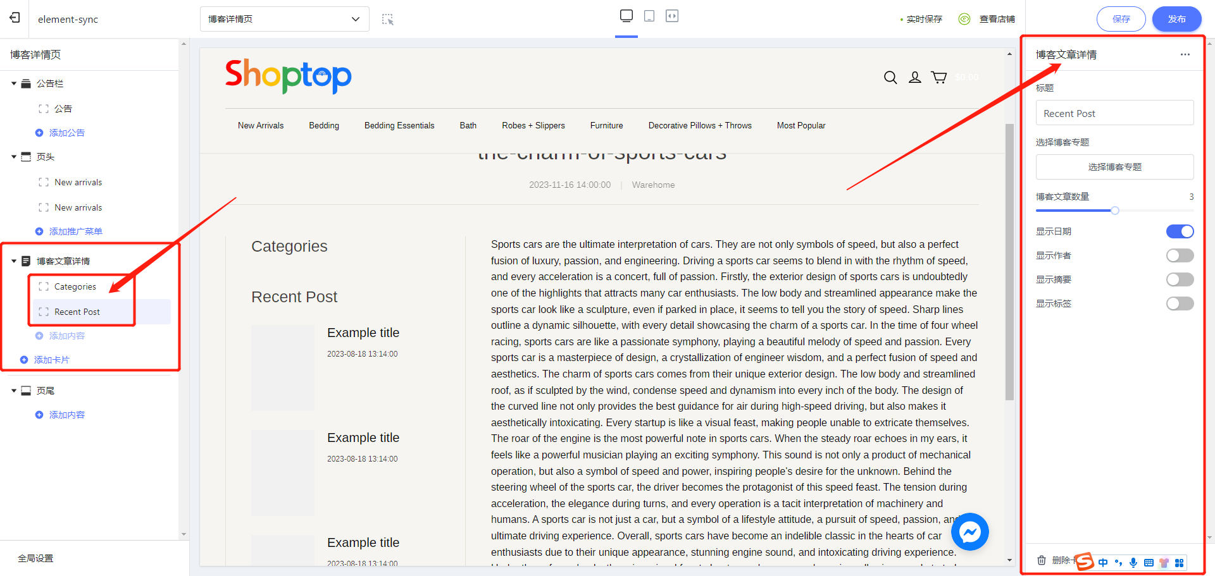Open the Messenger chat bubble
Screen dimensions: 1215x576
970,532
